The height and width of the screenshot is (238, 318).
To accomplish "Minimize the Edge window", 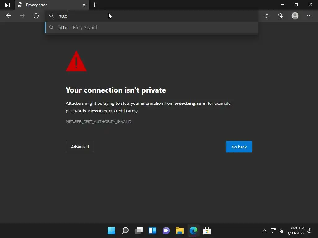I will (282, 4).
